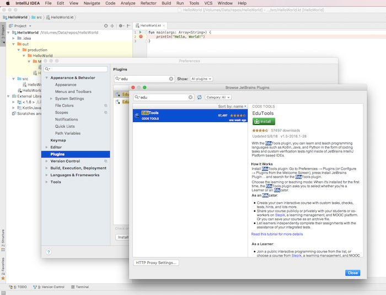Expand the .idea folder
The width and height of the screenshot is (386, 295).
tap(14, 38)
